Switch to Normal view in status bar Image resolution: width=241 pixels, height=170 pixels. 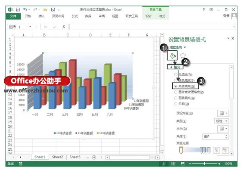pos(164,164)
